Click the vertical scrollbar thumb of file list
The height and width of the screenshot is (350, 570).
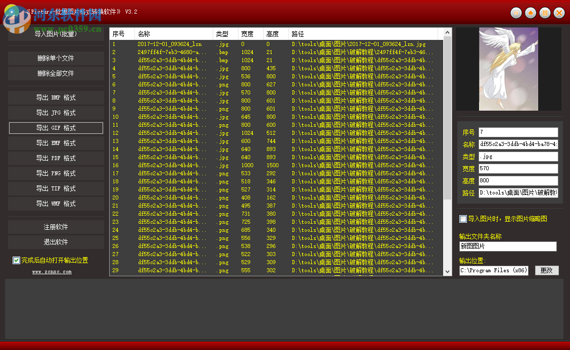click(448, 118)
